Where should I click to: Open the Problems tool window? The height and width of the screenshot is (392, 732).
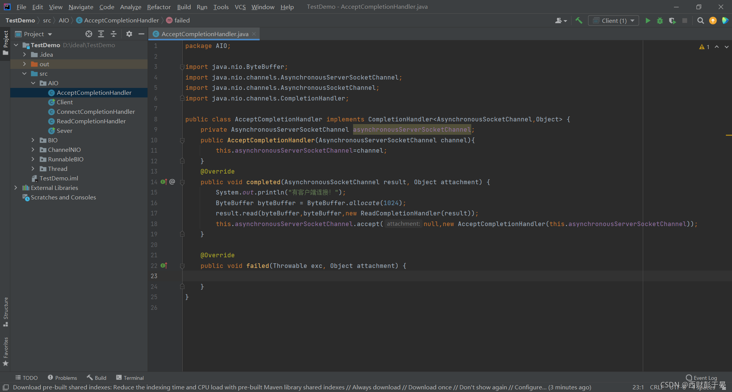tap(62, 378)
